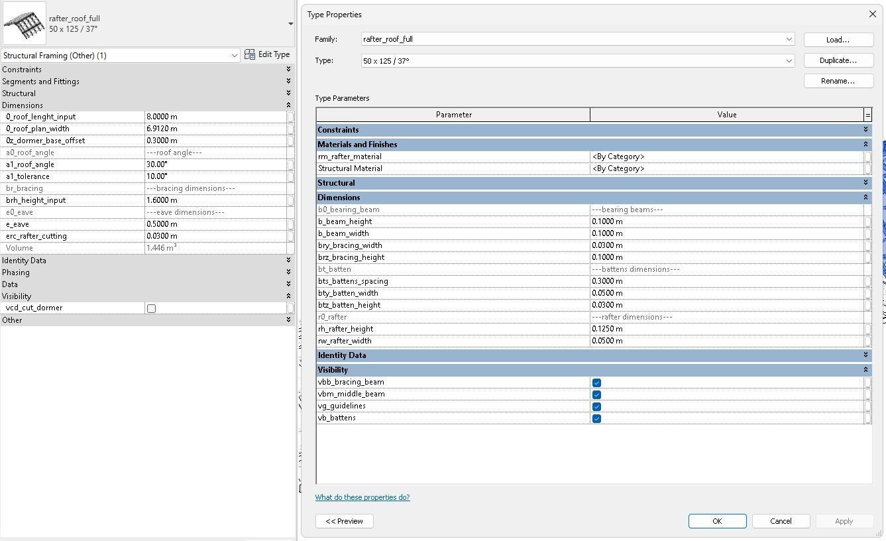Viewport: 886px width, 541px height.
Task: Toggle the vcd_cut_dormer checkbox
Action: (151, 308)
